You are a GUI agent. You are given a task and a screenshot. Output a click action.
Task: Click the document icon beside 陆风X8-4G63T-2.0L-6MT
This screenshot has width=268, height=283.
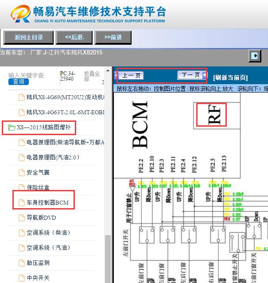click(22, 112)
